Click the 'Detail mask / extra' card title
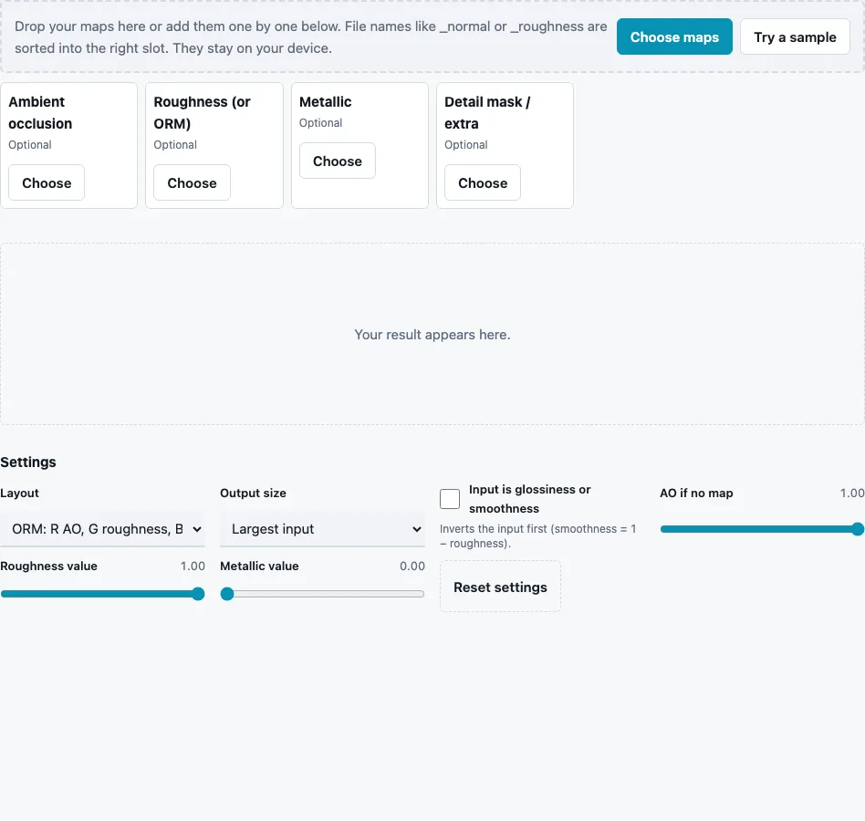 (487, 112)
